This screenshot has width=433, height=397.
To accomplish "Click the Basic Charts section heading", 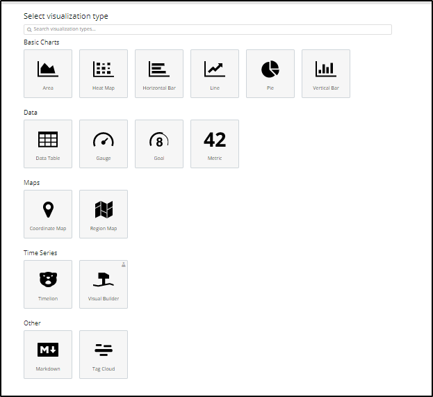I will coord(42,42).
